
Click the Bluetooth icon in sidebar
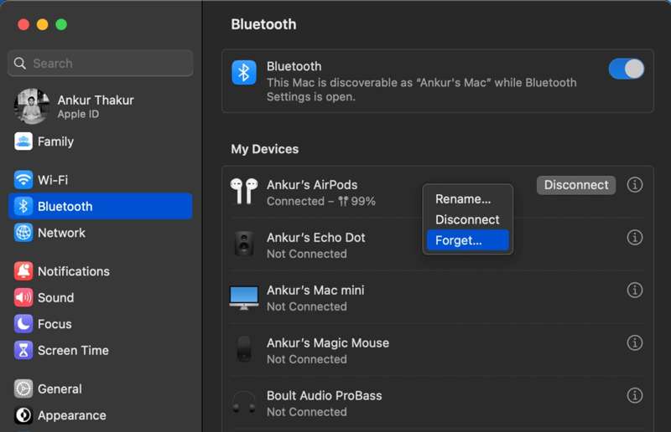(23, 206)
